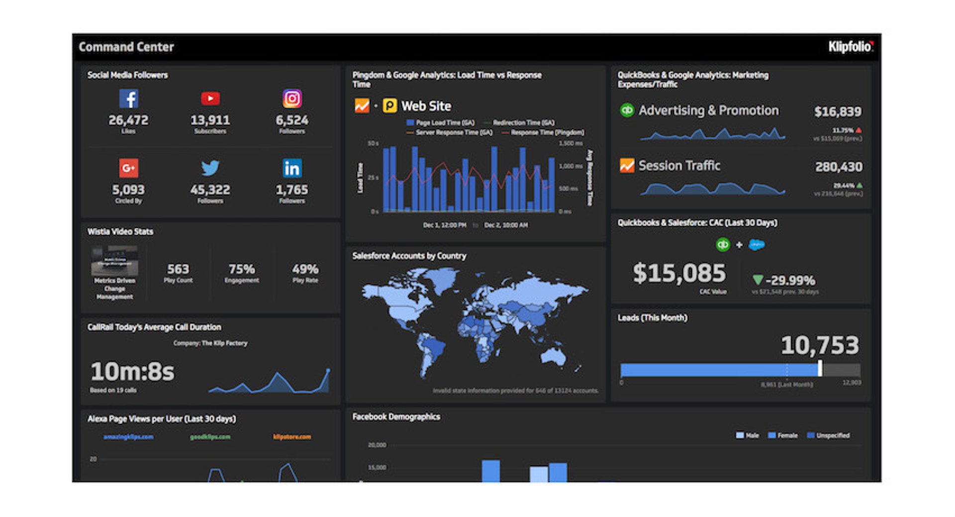Screen dimensions: 955x517
Task: Click the QuickBooks icon above the $15,085 CAC value
Action: coord(723,244)
